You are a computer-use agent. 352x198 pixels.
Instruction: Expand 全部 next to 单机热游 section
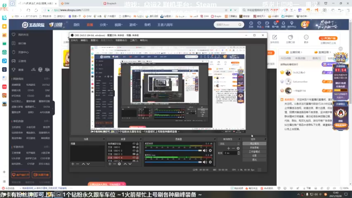47,121
